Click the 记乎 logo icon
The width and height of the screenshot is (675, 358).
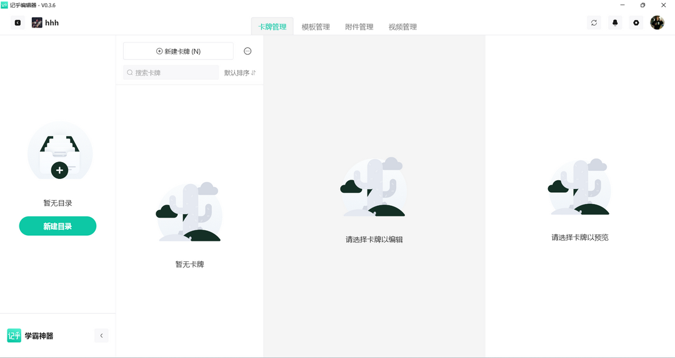[14, 336]
